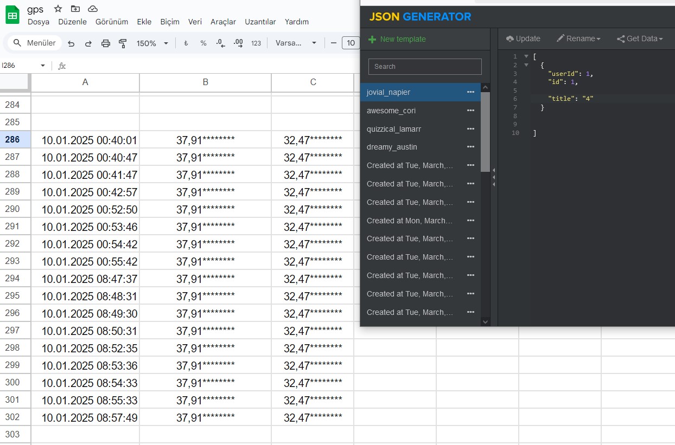The image size is (675, 445).
Task: Open the move-to-folder icon beside gps title
Action: coord(75,9)
